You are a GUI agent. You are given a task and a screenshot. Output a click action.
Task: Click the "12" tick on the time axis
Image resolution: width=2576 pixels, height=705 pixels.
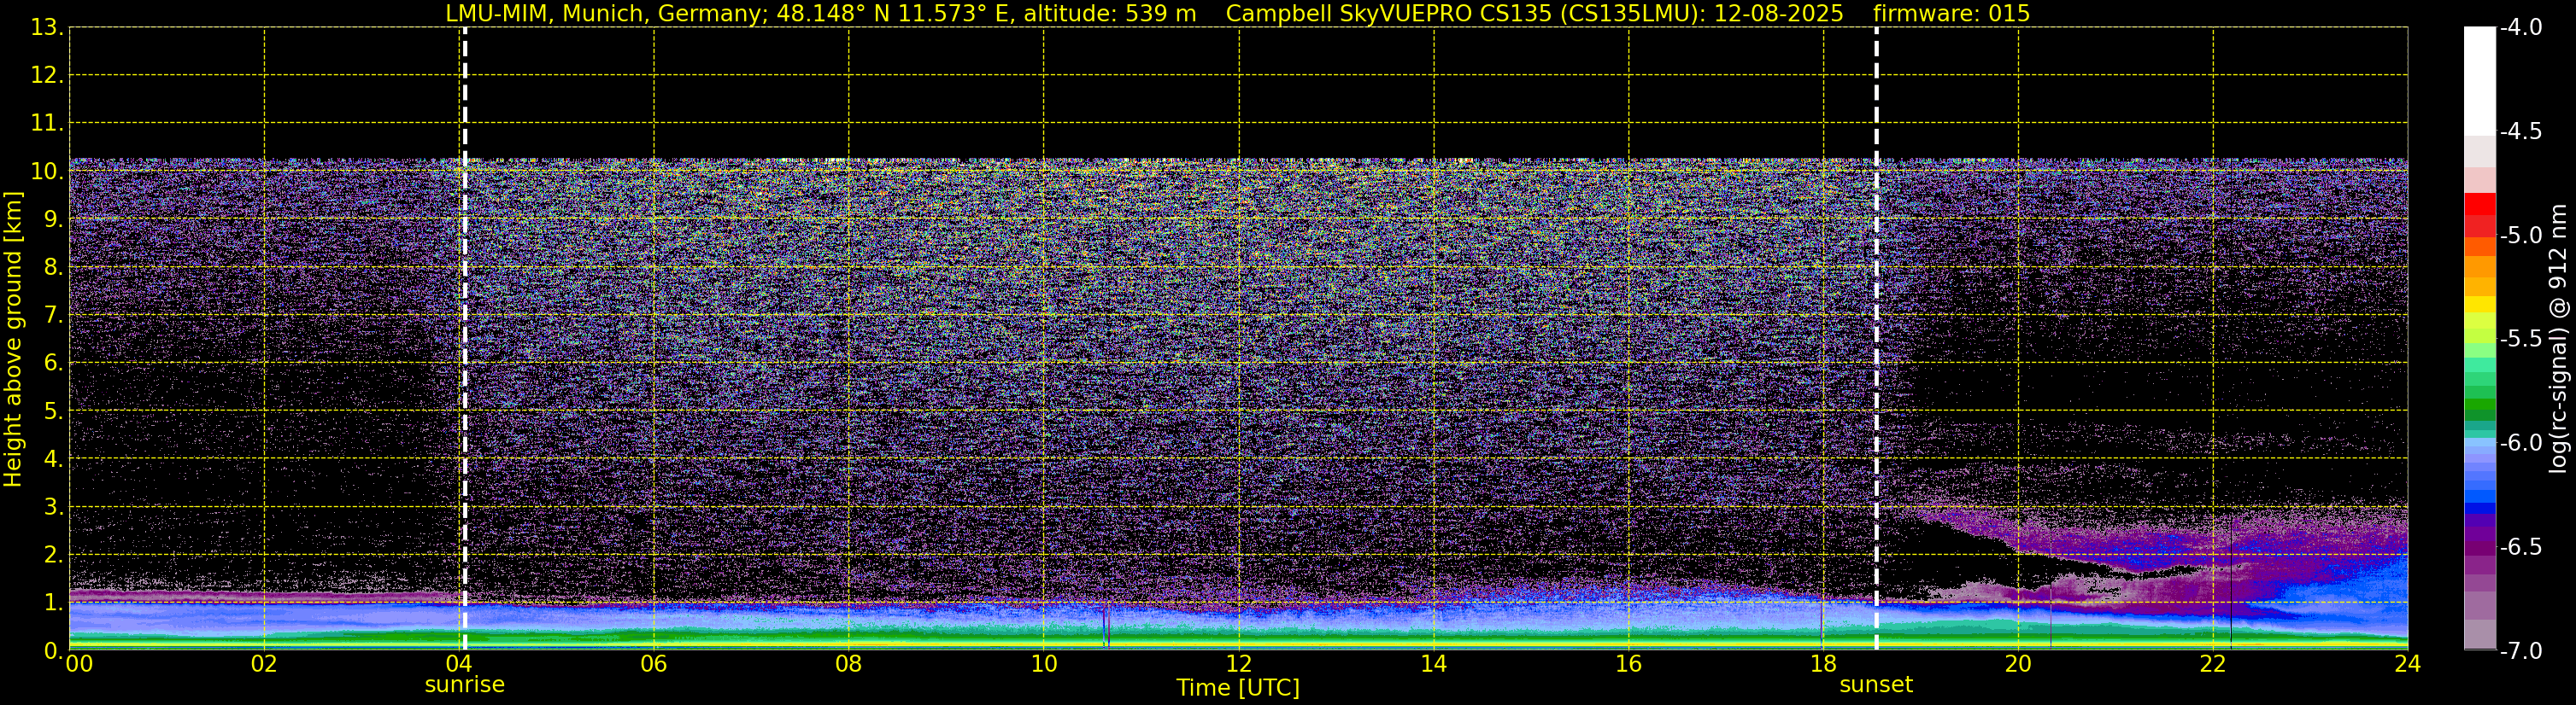coord(1239,664)
